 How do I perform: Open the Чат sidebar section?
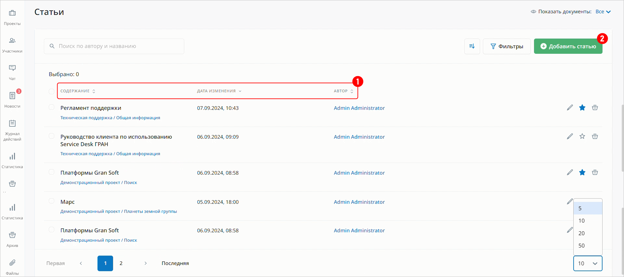(12, 73)
